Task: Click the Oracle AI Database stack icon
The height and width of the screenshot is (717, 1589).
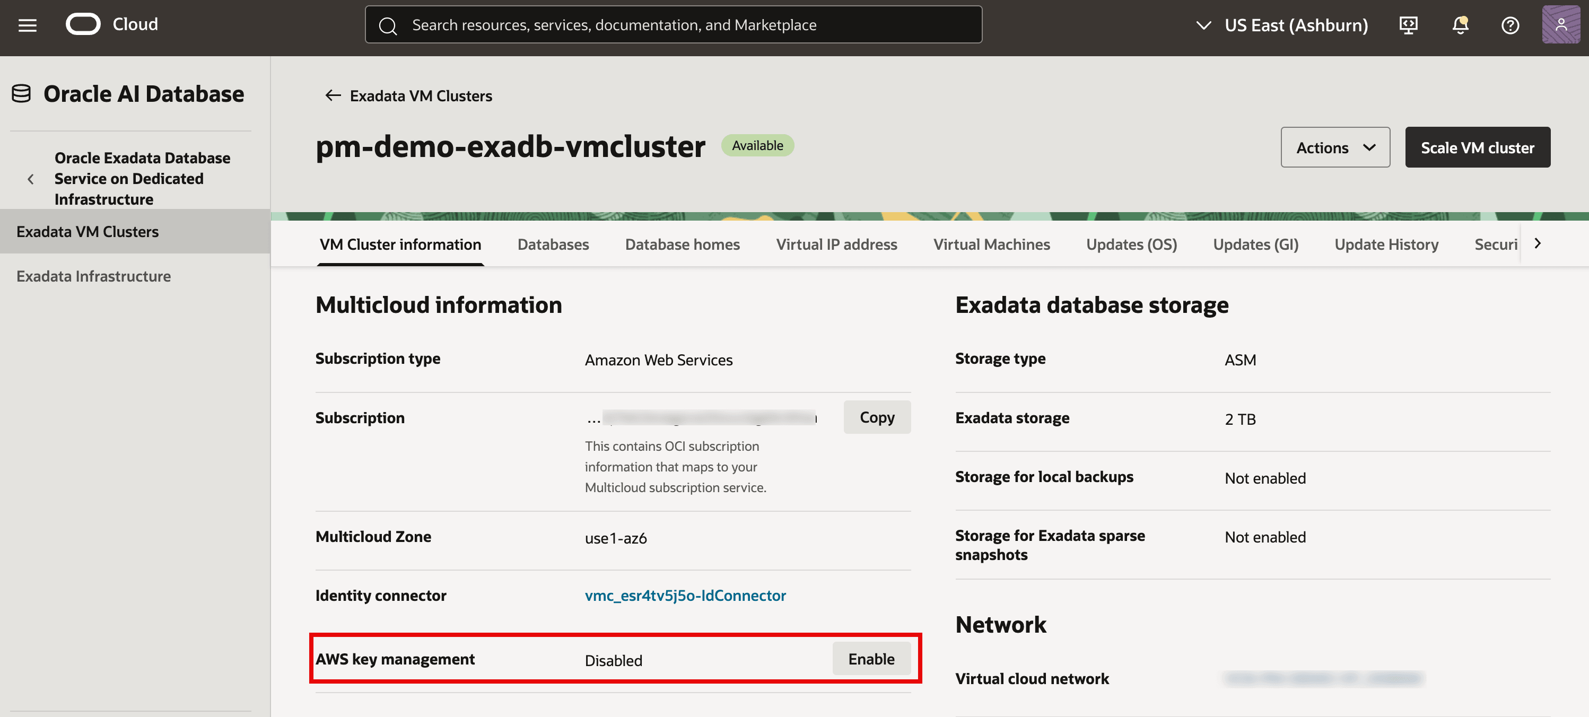Action: [x=22, y=94]
